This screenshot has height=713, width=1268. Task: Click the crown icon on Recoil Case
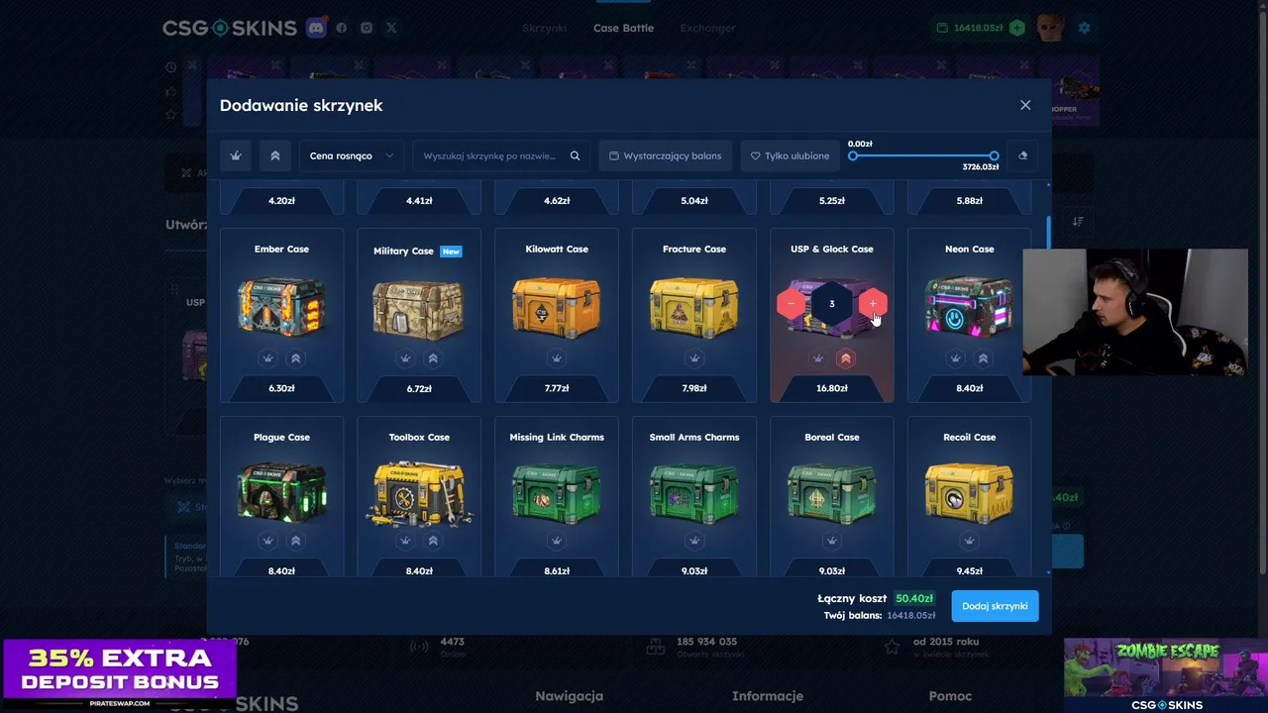point(969,541)
